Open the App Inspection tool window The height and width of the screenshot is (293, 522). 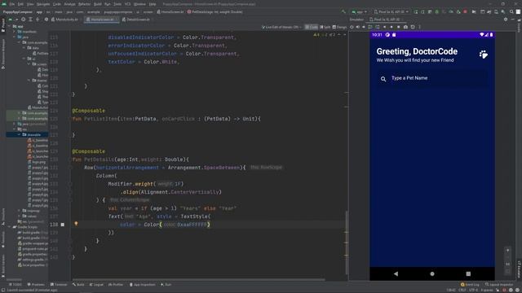[143, 284]
